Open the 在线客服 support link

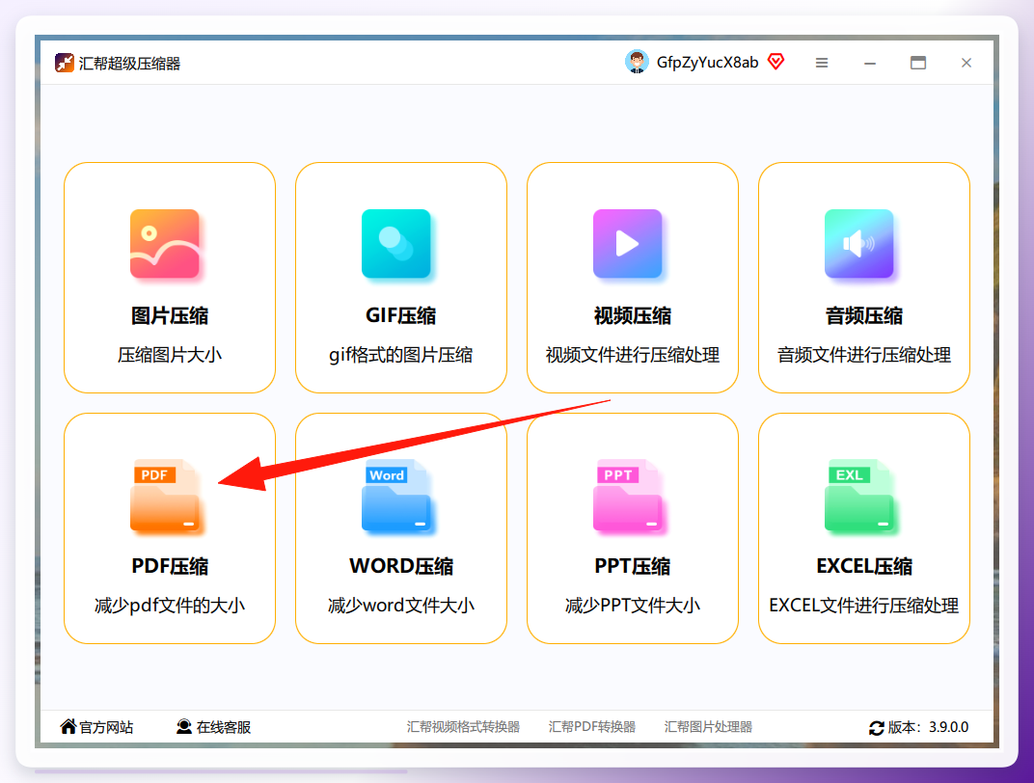point(224,727)
